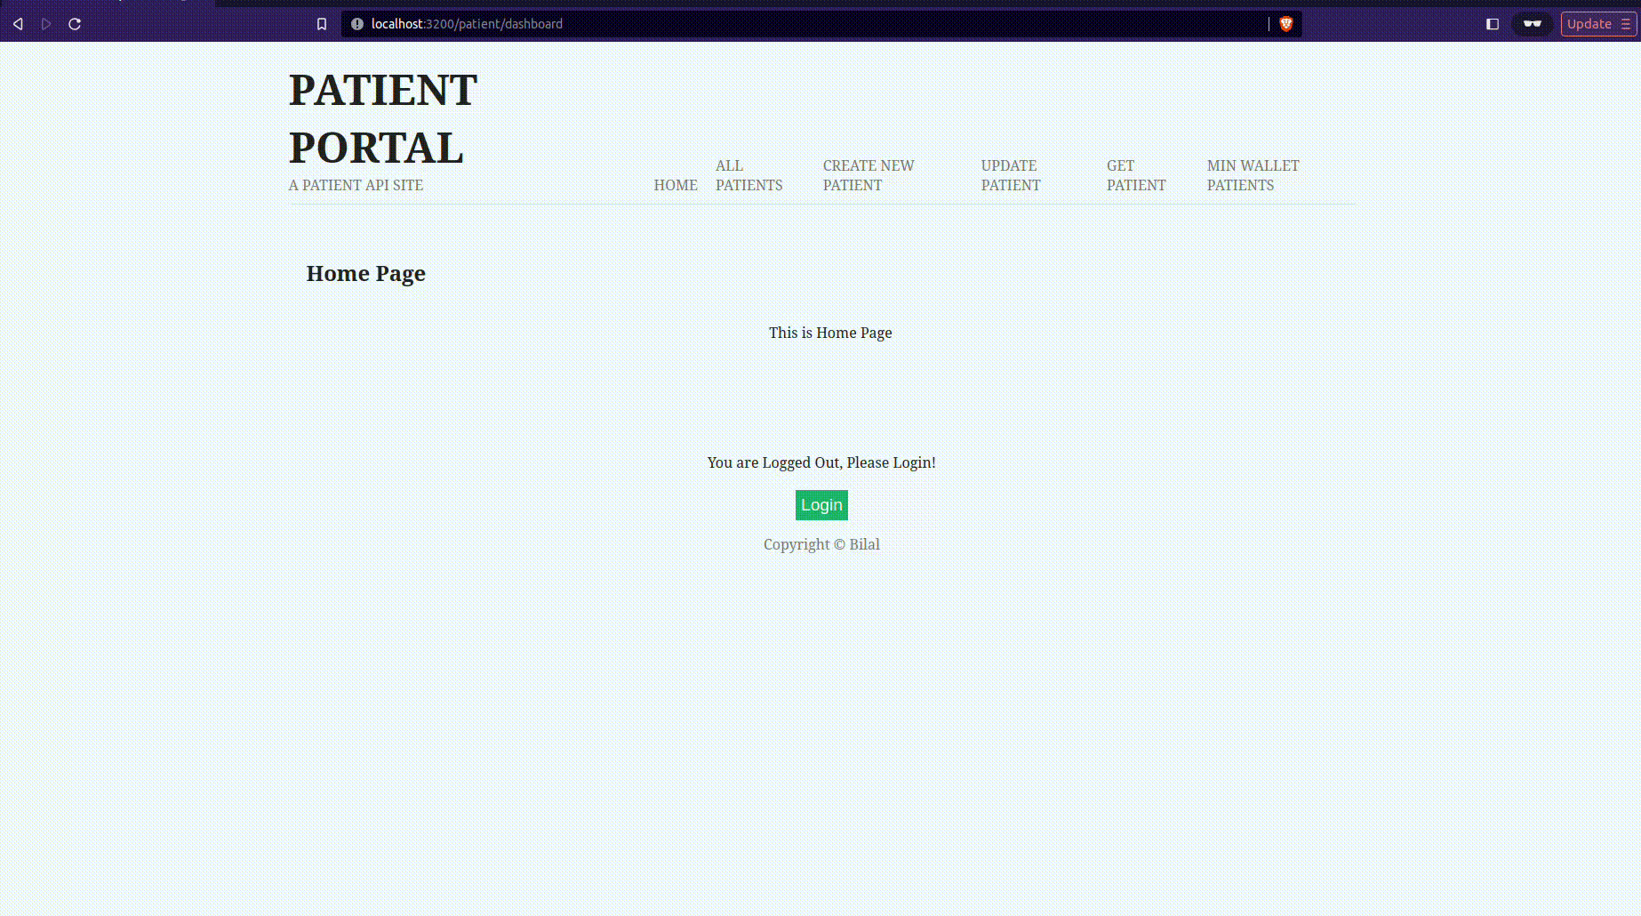The width and height of the screenshot is (1641, 916).
Task: Reload the page with the refresh icon
Action: (75, 24)
